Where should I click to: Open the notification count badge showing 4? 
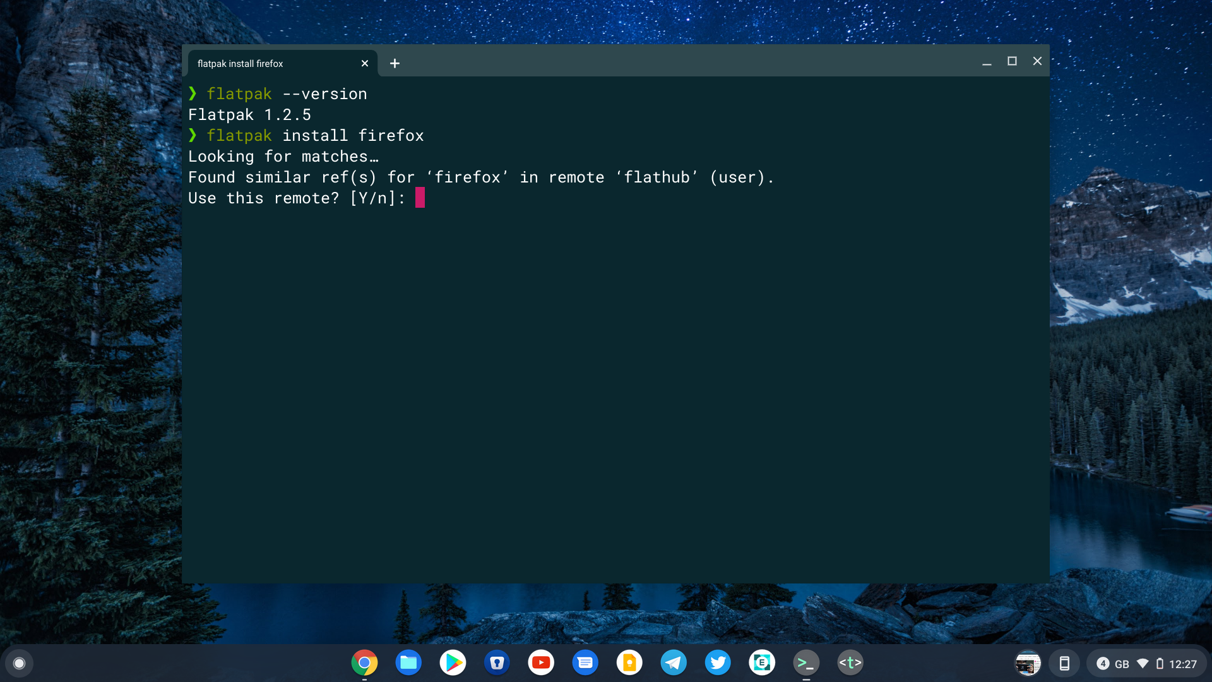coord(1103,664)
